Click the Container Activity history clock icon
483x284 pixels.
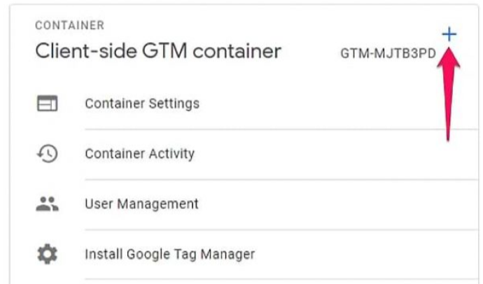point(47,153)
